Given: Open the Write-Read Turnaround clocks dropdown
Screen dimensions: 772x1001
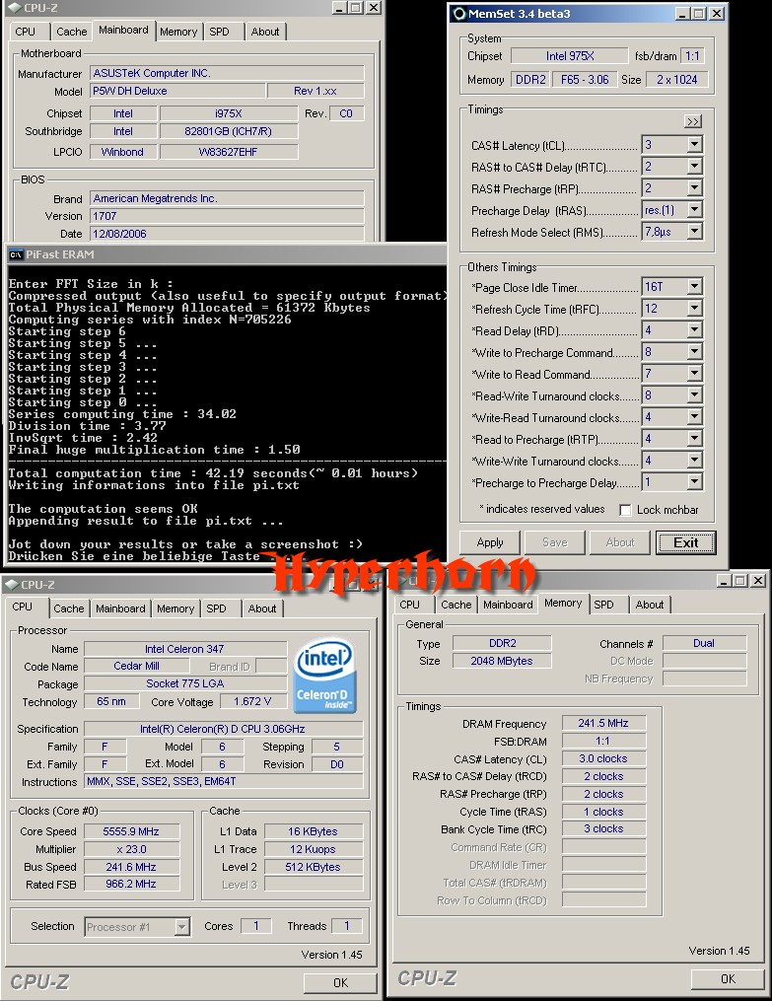Looking at the screenshot, I should (695, 417).
